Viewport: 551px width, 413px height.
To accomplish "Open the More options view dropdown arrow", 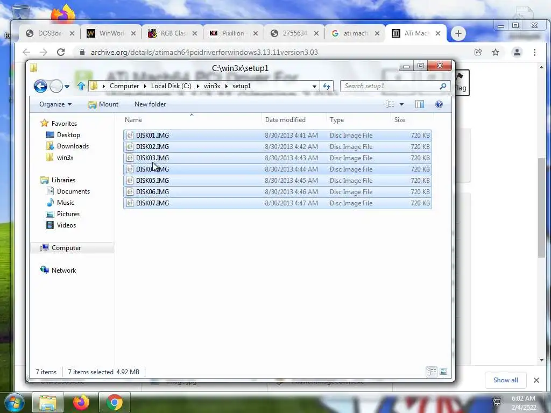I will point(401,104).
